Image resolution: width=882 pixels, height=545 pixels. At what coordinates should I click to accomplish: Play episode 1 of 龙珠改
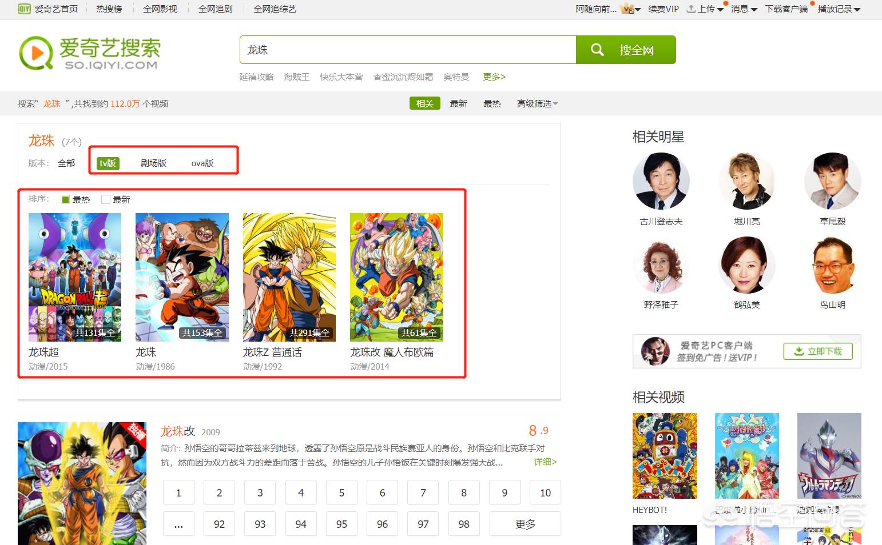pos(178,492)
